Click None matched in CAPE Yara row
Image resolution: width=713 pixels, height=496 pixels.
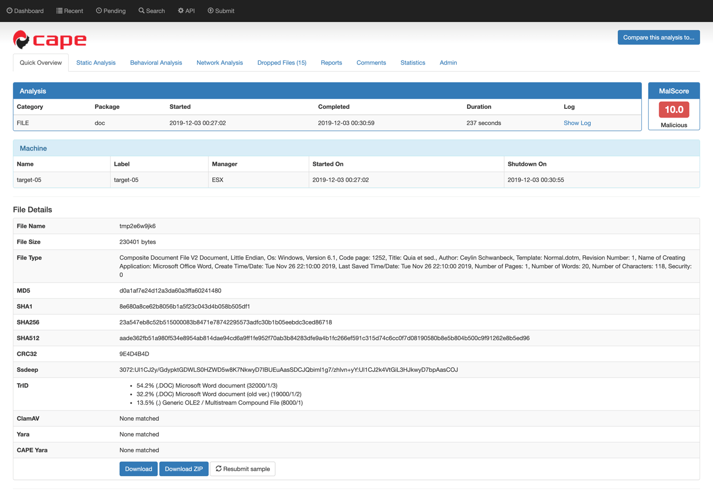tap(139, 450)
